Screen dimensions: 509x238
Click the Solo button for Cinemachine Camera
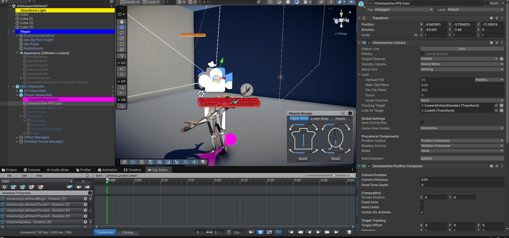462,49
